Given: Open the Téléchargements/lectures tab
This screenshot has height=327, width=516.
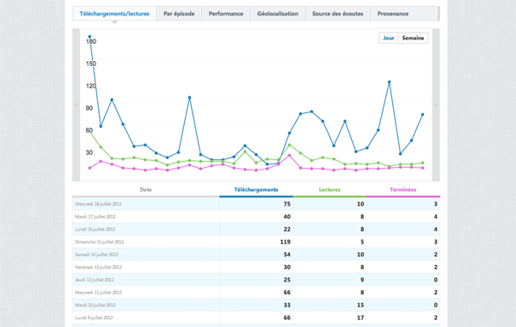Looking at the screenshot, I should (x=114, y=14).
